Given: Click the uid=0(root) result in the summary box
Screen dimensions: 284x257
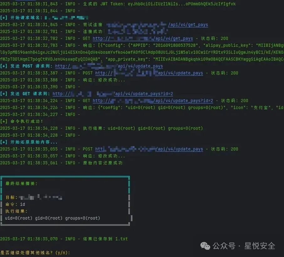Looking at the screenshot, I should (53, 218).
